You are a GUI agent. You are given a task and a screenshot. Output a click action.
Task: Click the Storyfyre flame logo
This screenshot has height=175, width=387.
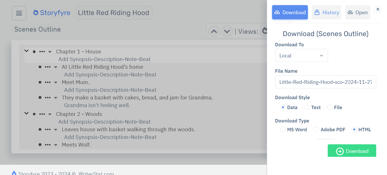36,13
